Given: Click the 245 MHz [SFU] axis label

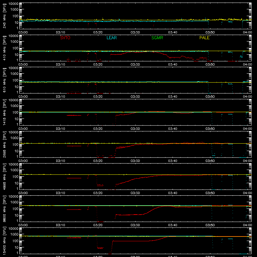Looking at the screenshot, I should [4, 16].
